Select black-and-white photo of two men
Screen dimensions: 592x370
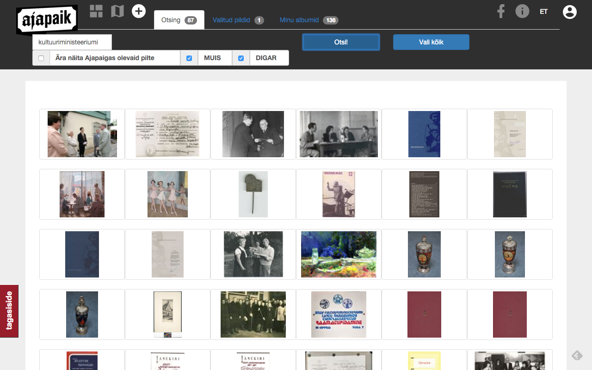pos(253,134)
